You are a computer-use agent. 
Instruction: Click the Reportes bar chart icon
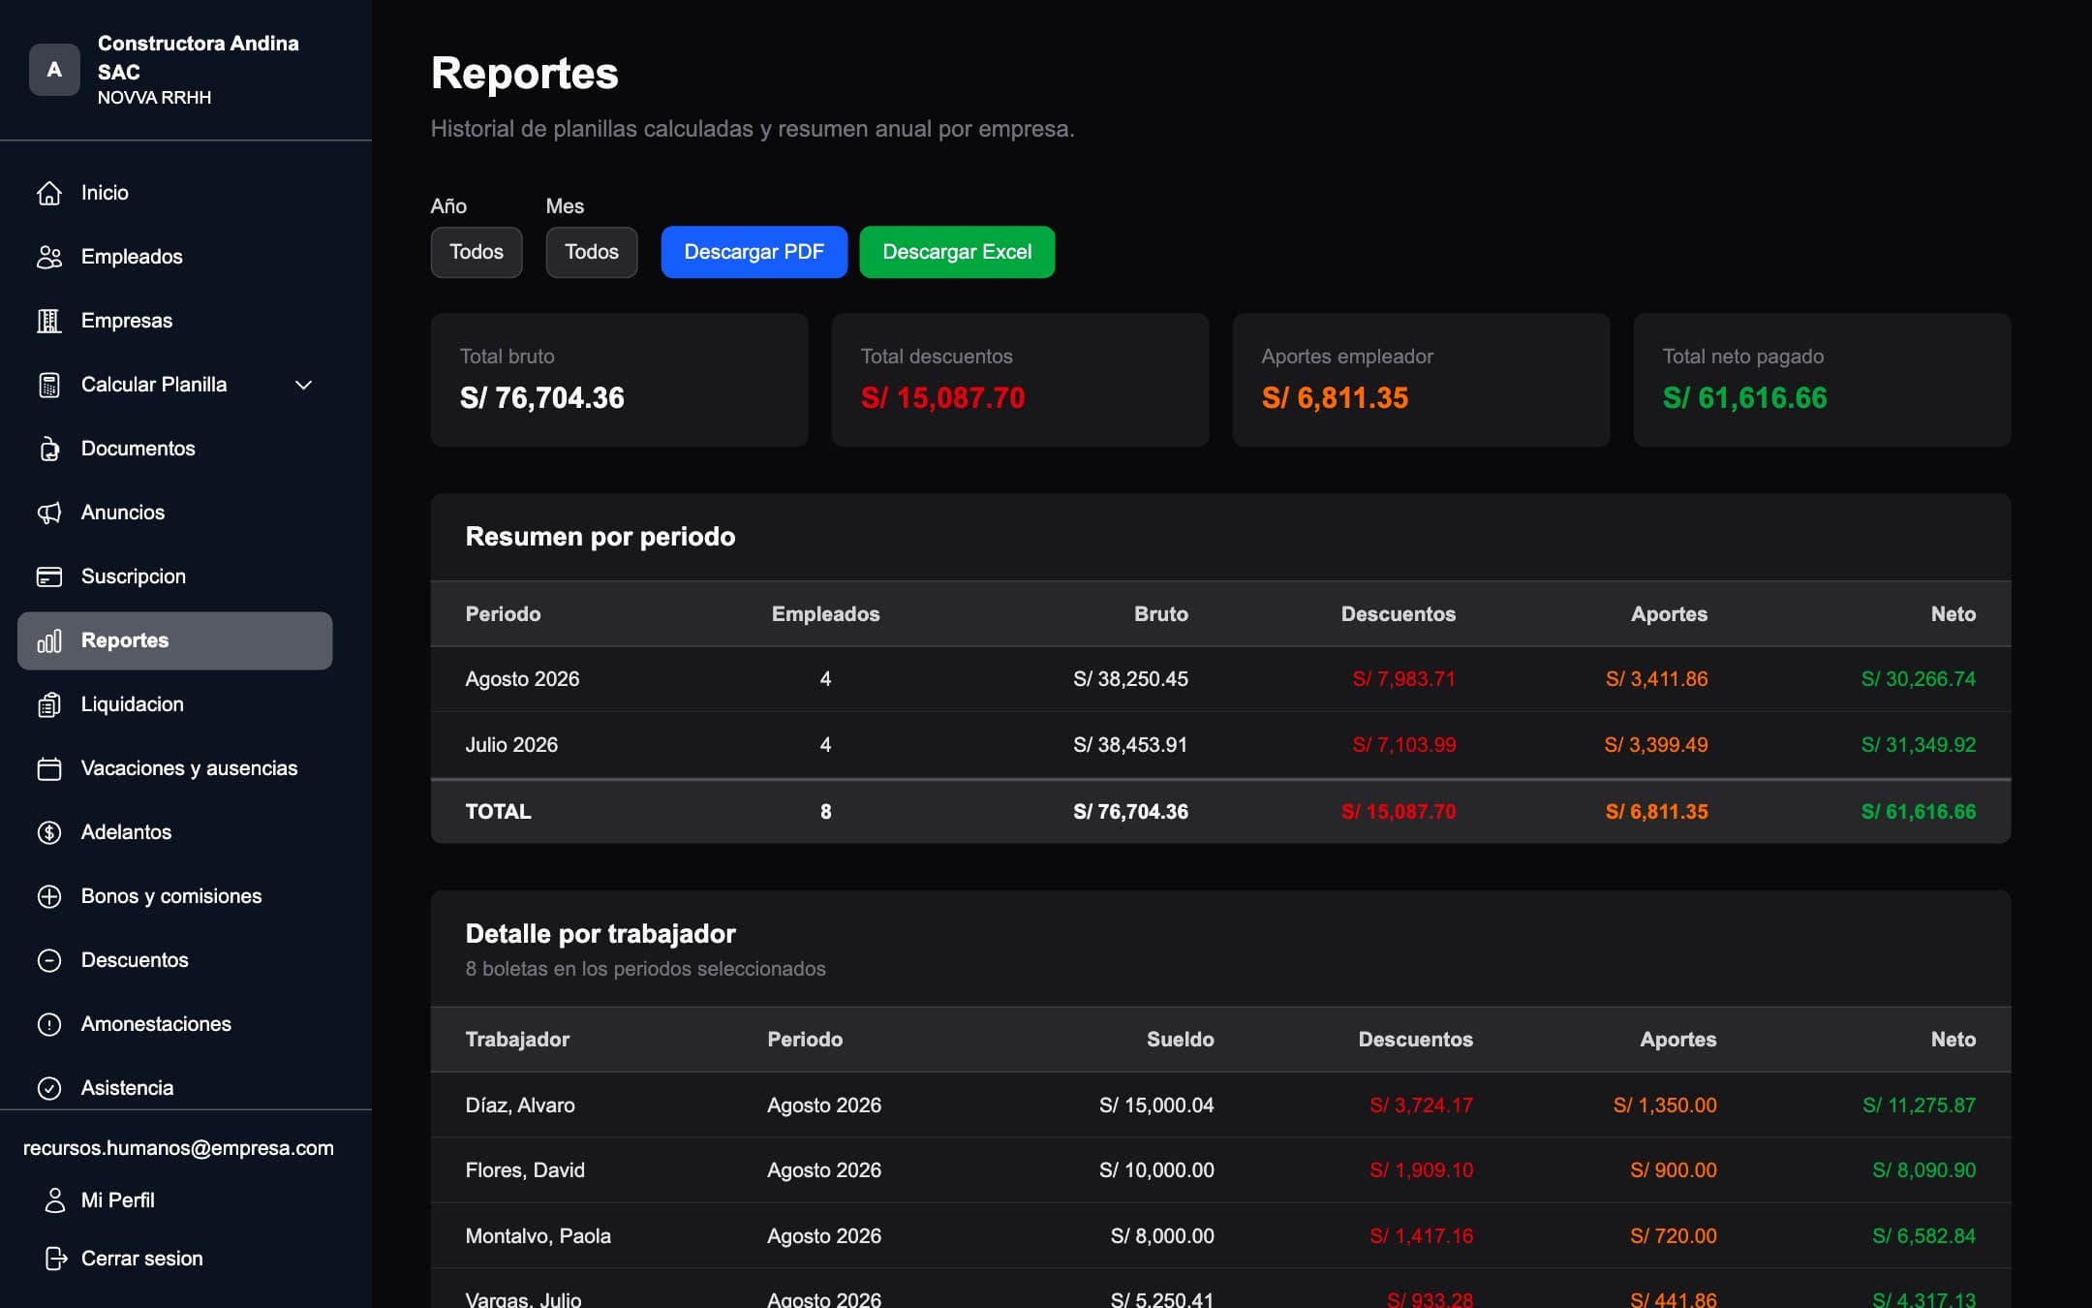49,640
